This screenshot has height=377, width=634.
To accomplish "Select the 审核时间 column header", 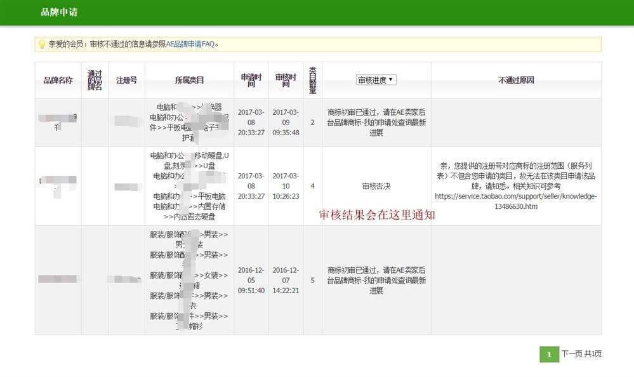I will tap(286, 81).
